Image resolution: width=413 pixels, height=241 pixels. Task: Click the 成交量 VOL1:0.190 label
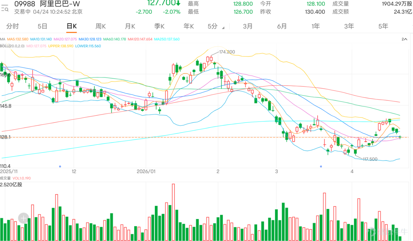click(x=15, y=178)
